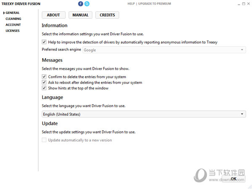
Task: Open the CLEANING settings section
Action: click(x=13, y=19)
